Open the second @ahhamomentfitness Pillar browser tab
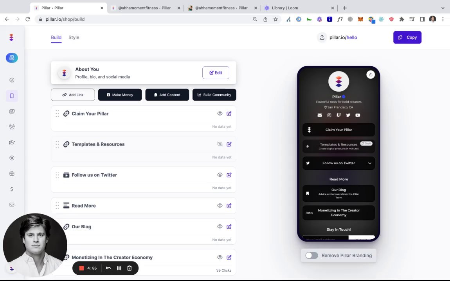The width and height of the screenshot is (450, 281). point(222,8)
